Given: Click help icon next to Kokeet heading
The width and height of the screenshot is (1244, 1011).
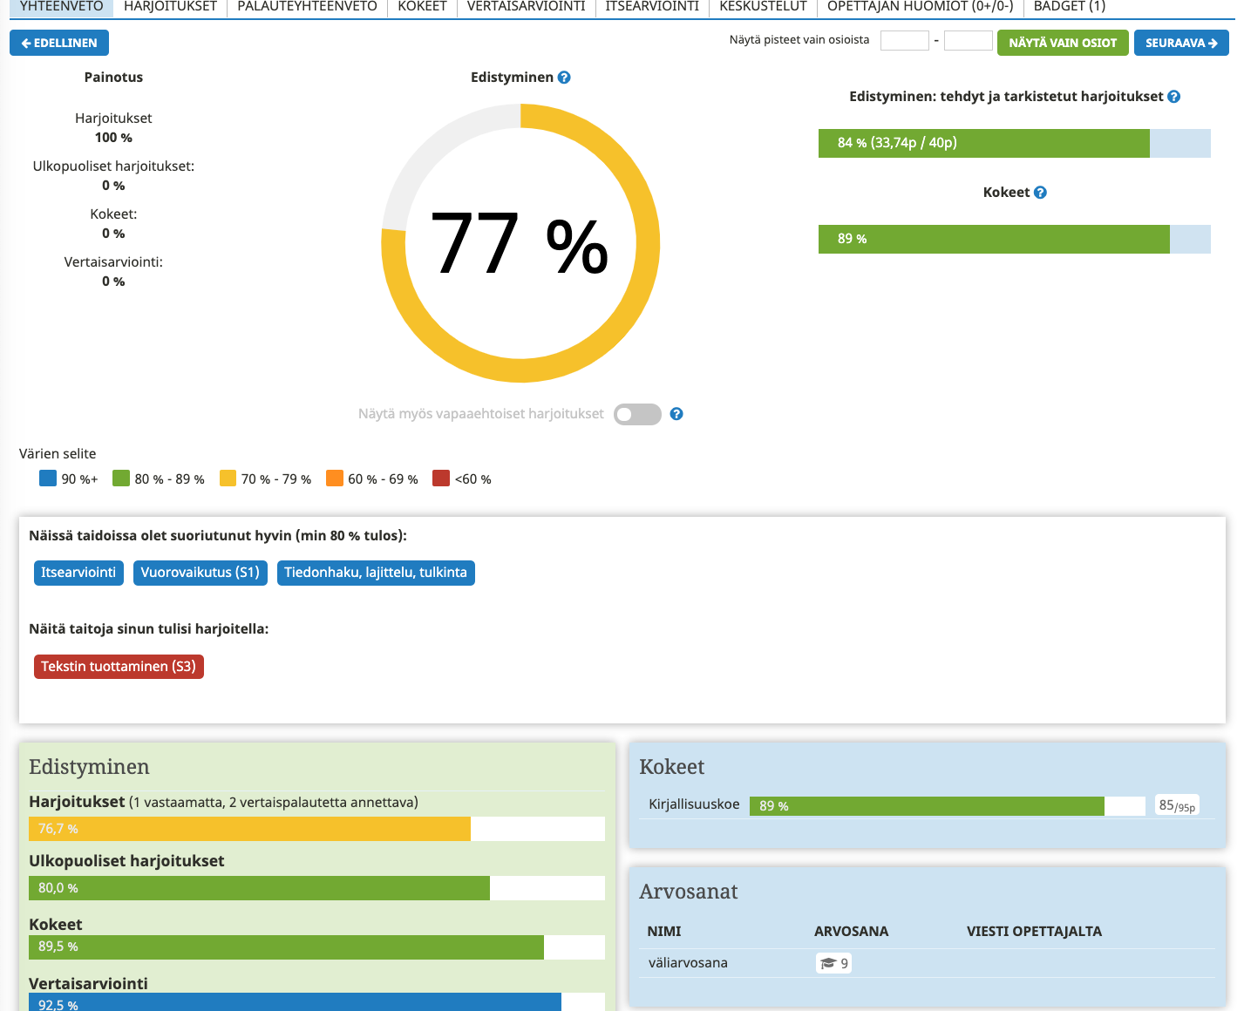Looking at the screenshot, I should (x=1040, y=193).
